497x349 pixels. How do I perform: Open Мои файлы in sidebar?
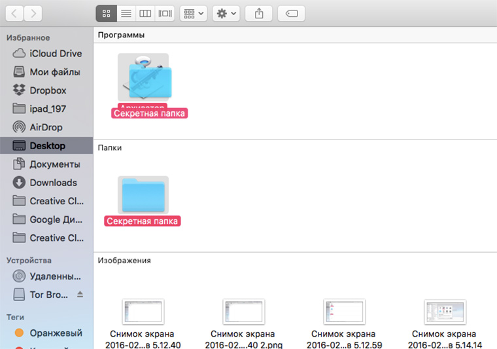click(x=46, y=72)
